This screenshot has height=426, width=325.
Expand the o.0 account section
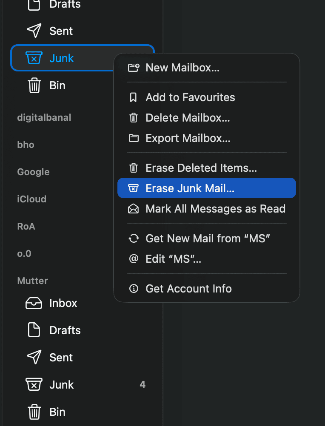click(x=24, y=253)
